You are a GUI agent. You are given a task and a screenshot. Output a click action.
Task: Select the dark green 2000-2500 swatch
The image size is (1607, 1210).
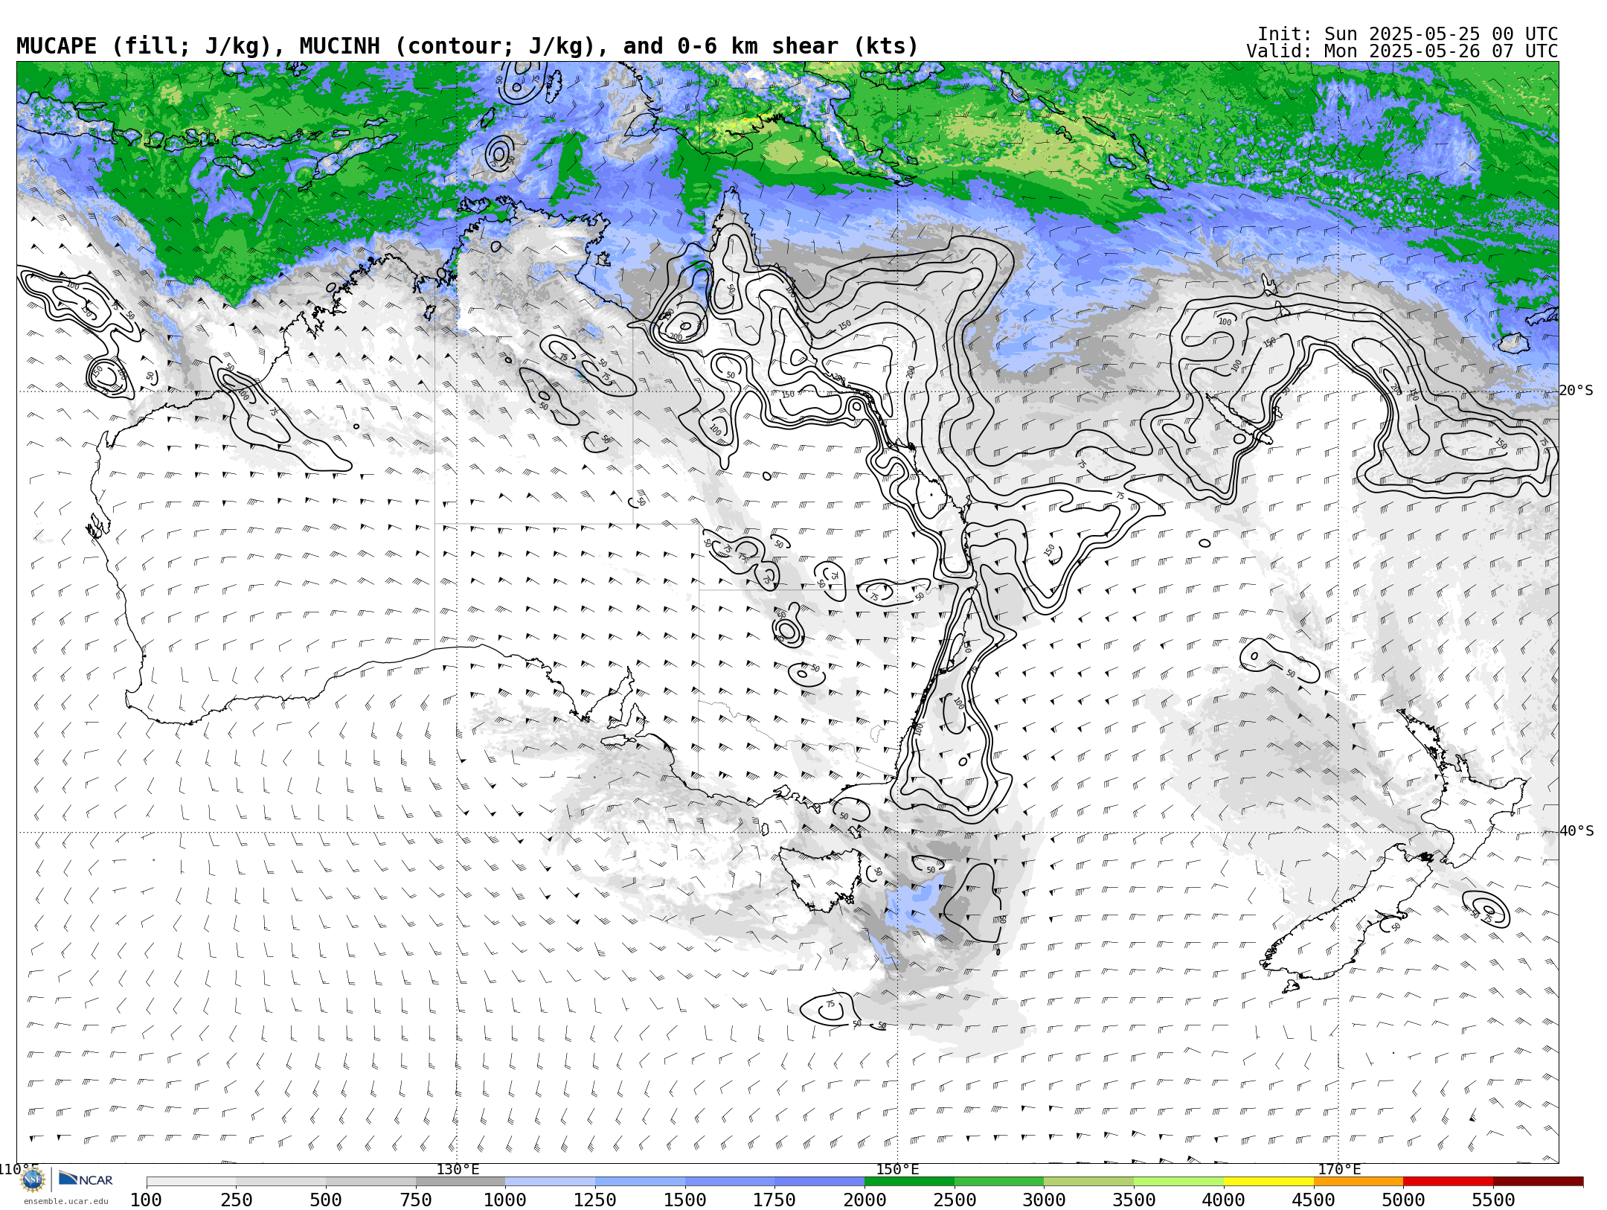click(909, 1182)
